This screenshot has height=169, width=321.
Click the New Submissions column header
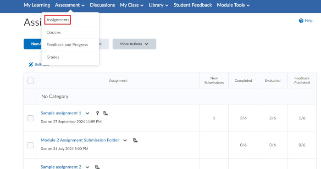point(214,80)
